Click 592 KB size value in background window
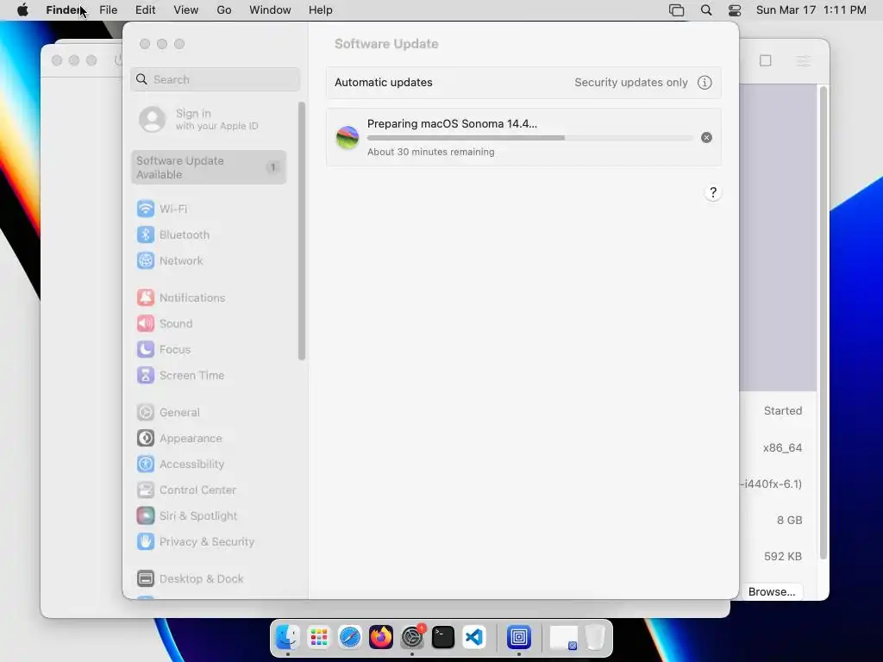This screenshot has width=883, height=662. (x=783, y=556)
